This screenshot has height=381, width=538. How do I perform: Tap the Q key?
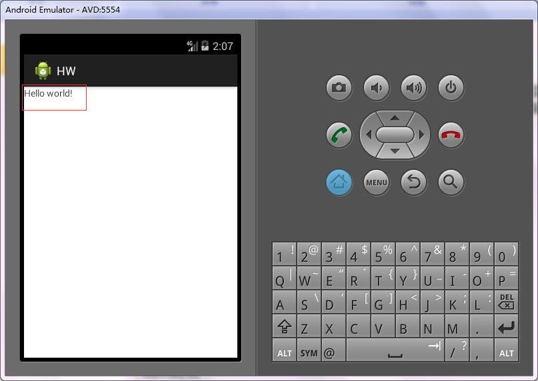point(284,278)
